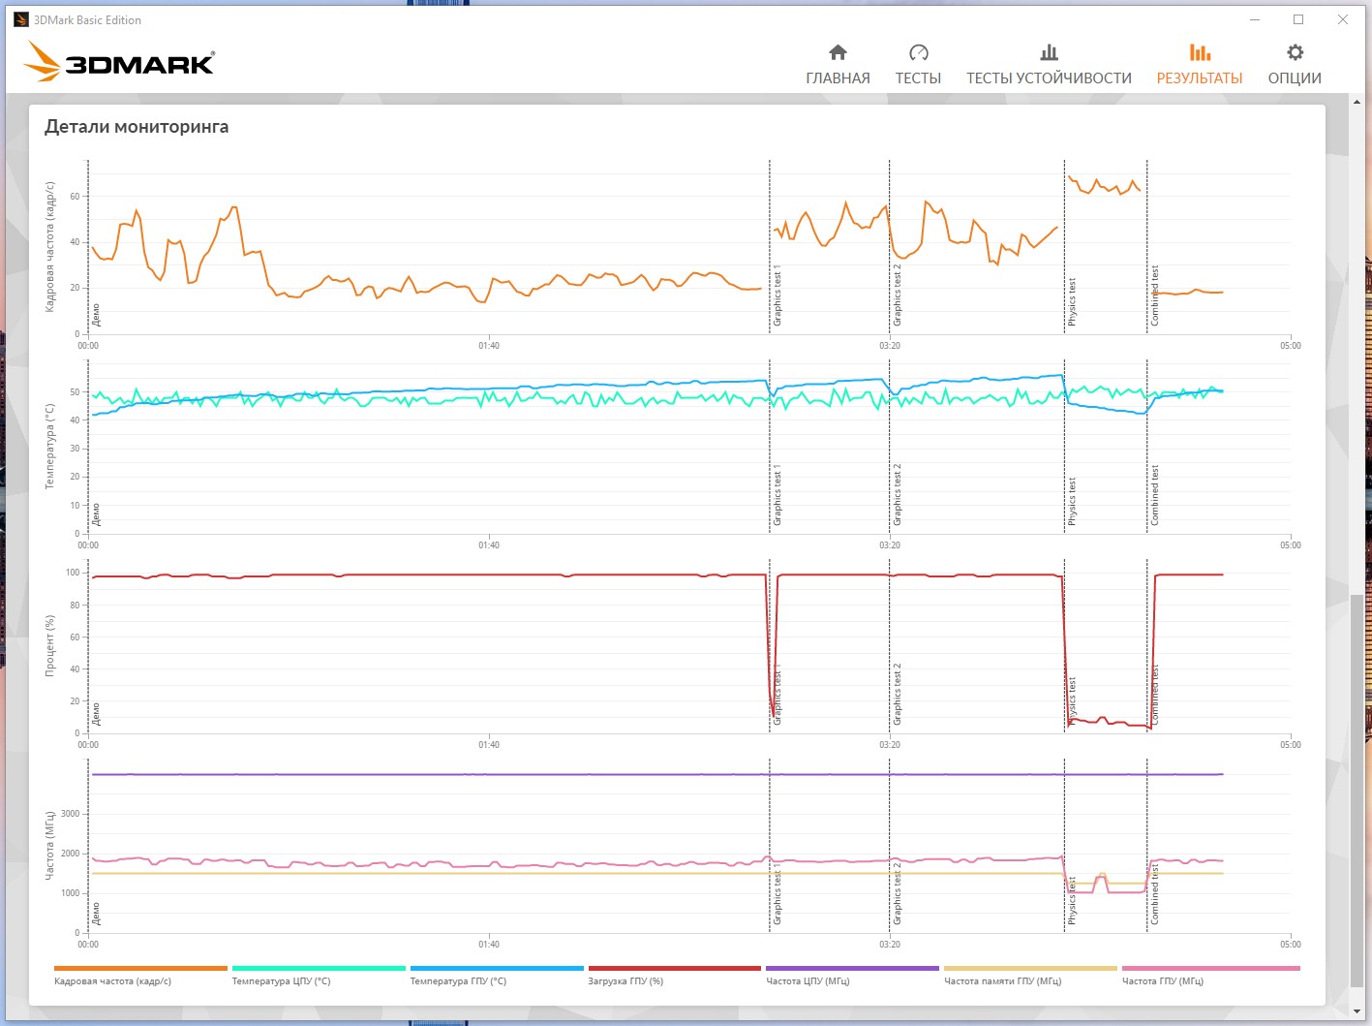Screen dimensions: 1372x1026
Task: Click the 3DMark logo
Action: pyautogui.click(x=118, y=63)
